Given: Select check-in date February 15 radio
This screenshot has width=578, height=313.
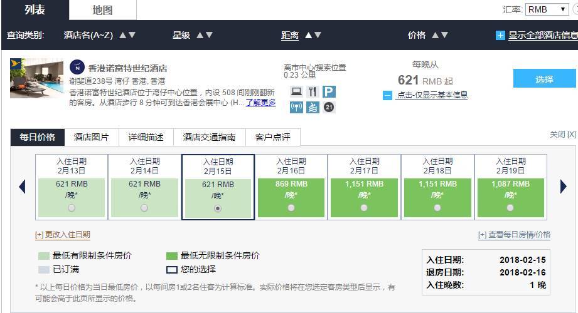Looking at the screenshot, I should [x=218, y=208].
